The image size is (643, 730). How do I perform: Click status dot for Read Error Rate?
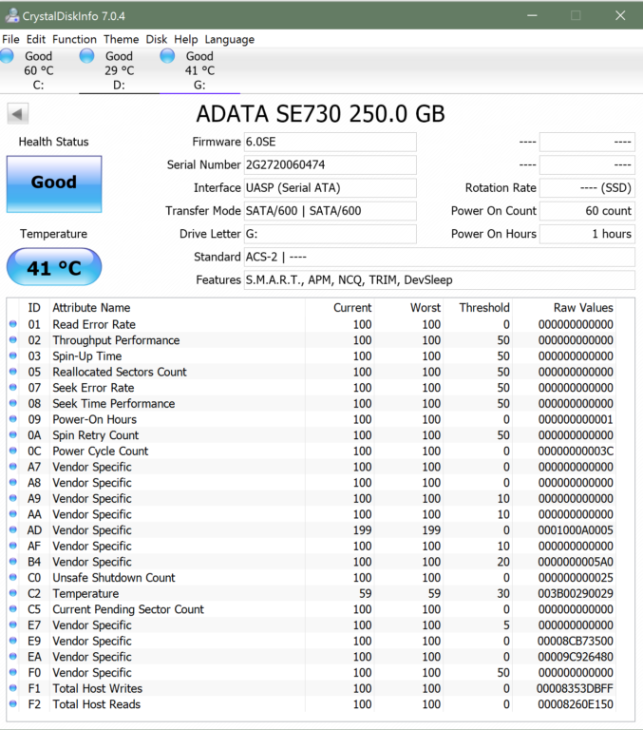click(13, 325)
